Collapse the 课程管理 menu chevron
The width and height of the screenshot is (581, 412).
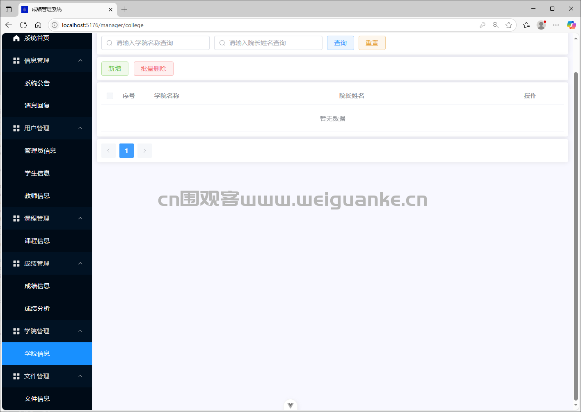tap(80, 219)
